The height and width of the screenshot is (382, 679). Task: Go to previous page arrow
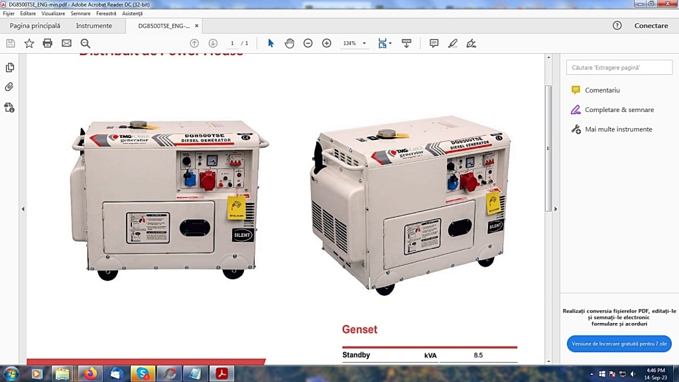tap(194, 43)
